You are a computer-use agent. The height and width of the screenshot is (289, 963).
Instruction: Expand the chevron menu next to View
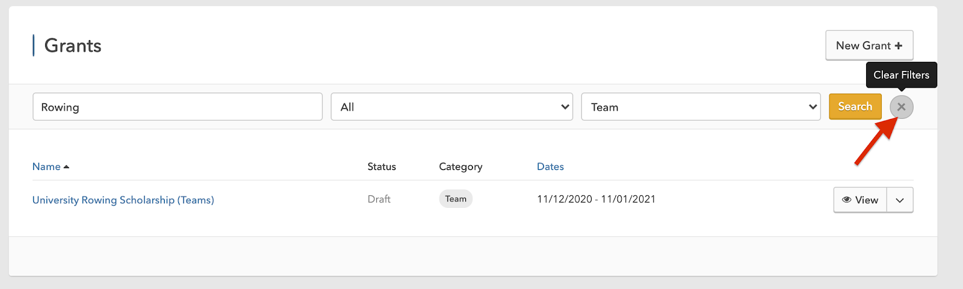tap(899, 200)
